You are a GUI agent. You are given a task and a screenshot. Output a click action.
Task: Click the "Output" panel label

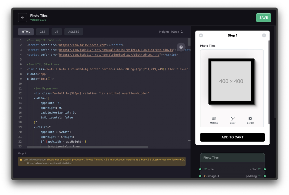coord(22,153)
